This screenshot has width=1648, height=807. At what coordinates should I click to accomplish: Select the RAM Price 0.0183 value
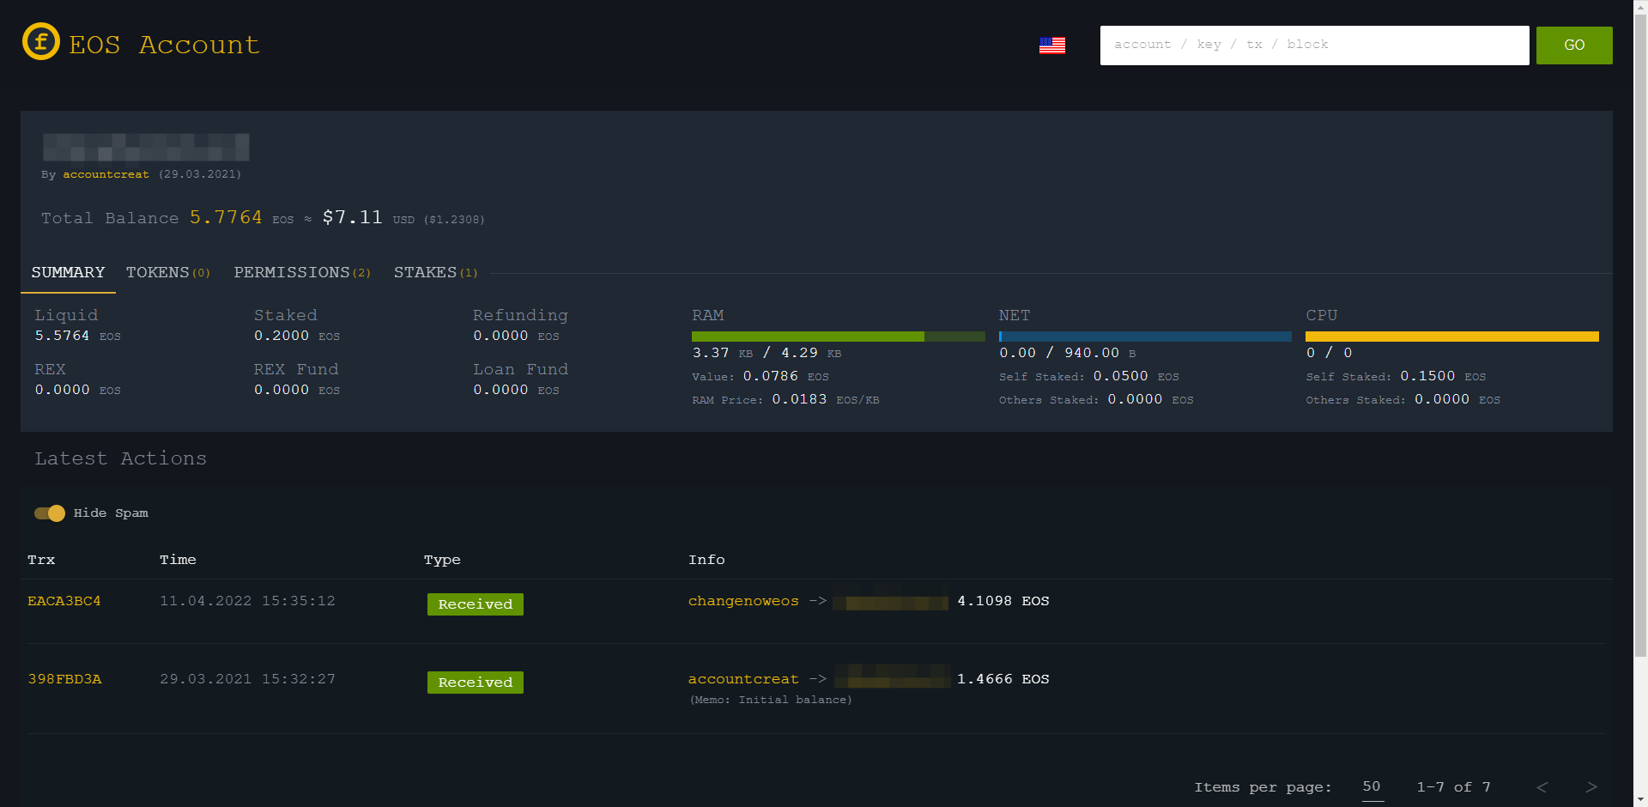pos(799,399)
